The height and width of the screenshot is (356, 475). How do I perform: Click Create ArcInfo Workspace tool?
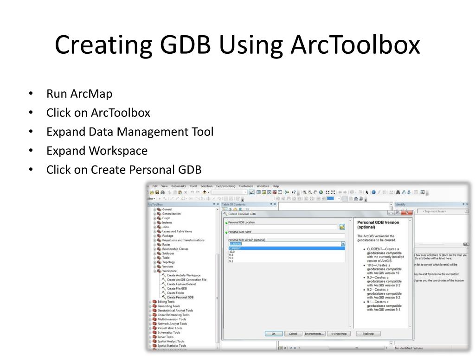[181, 275]
